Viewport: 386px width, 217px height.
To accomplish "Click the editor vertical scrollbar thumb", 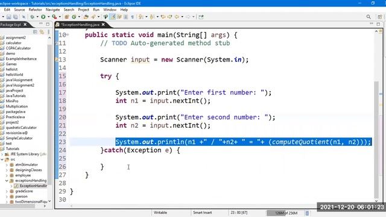I will point(376,139).
